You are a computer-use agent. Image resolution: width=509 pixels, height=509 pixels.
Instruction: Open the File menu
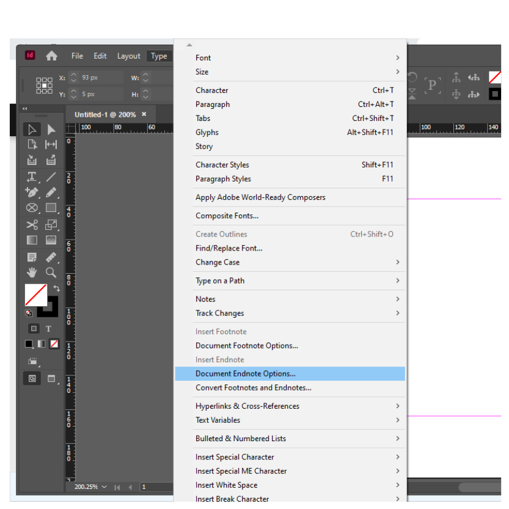tap(77, 56)
